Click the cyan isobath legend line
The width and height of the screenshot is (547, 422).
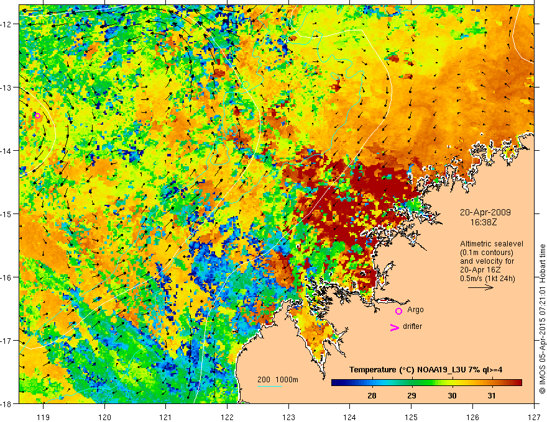pos(270,386)
